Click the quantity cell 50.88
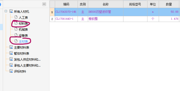The width and height of the screenshot is (180, 91). 169,12
